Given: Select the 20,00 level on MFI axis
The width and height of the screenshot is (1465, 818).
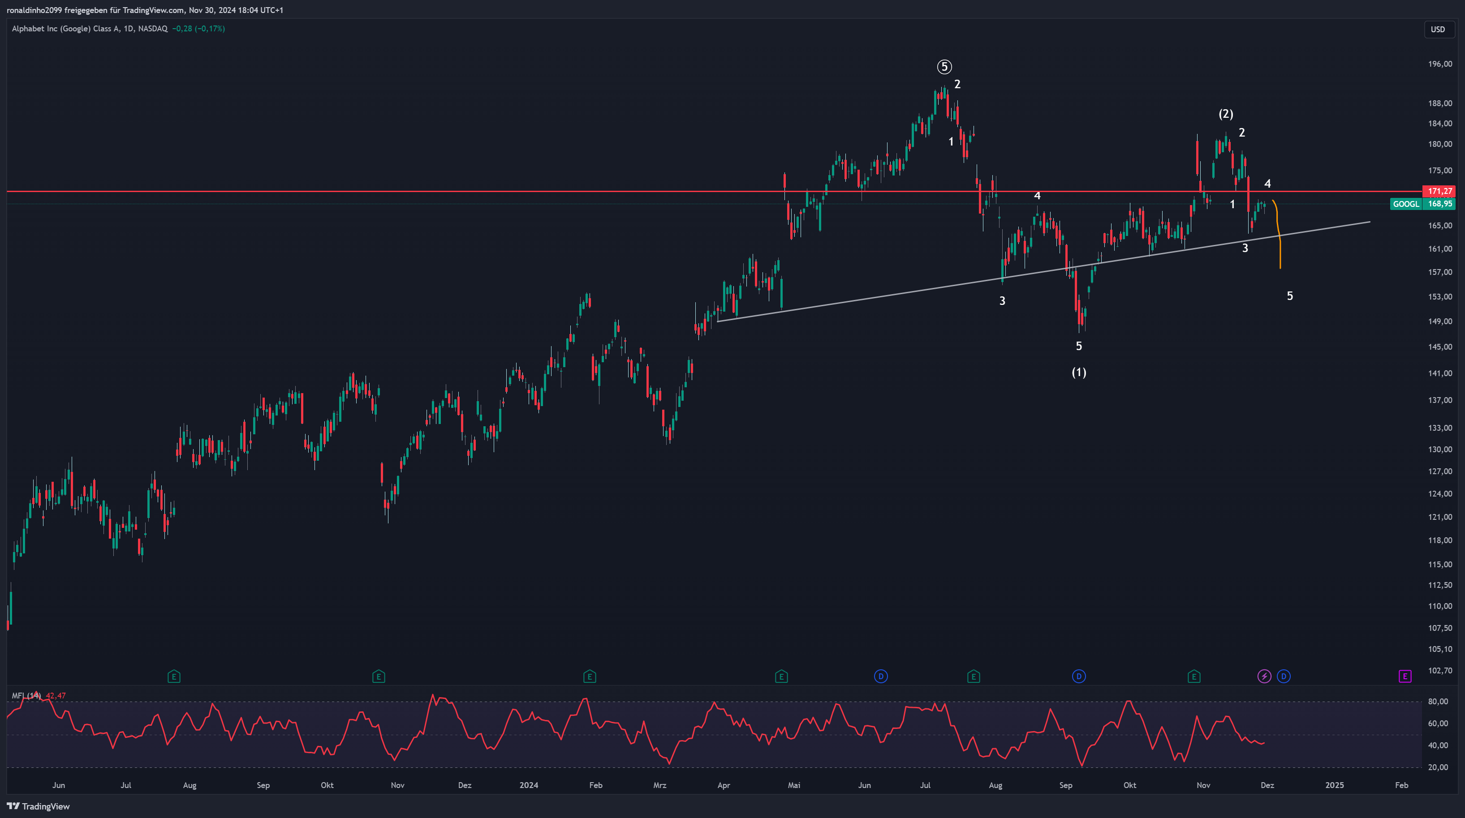Looking at the screenshot, I should [x=1438, y=767].
